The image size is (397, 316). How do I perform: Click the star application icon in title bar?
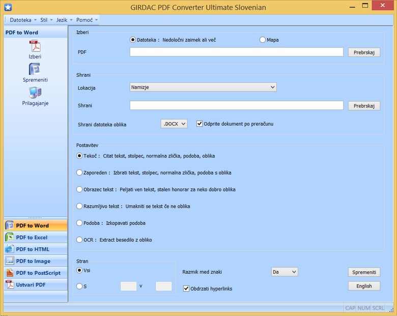point(8,7)
